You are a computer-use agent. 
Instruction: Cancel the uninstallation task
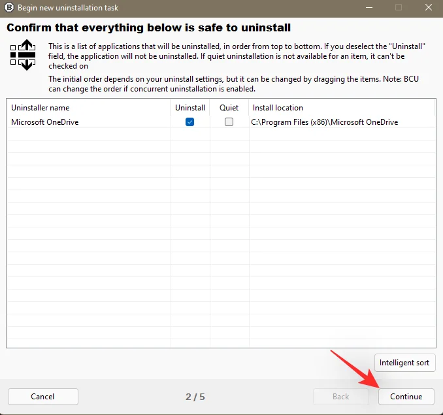tap(43, 397)
